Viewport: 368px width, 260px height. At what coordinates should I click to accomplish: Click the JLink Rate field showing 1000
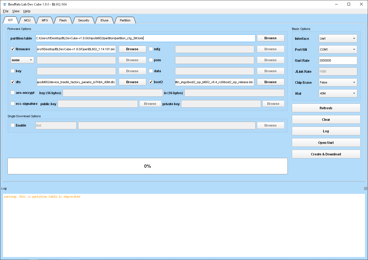(x=338, y=71)
